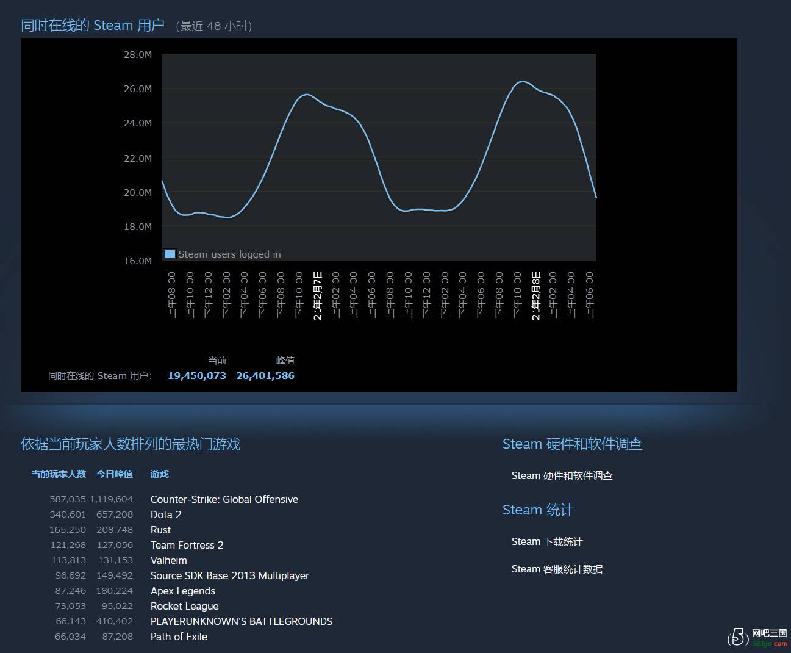Click Apex Legends today's peak 180,224
Viewport: 791px width, 653px height.
coord(115,591)
